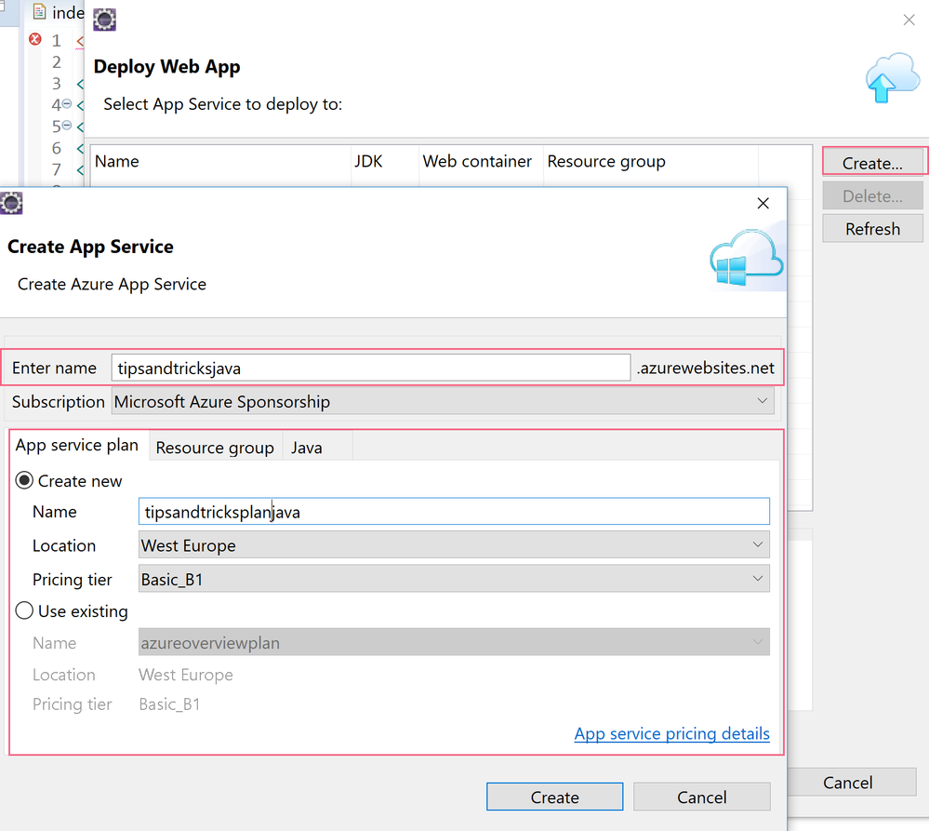Viewport: 929px width, 831px height.
Task: Click line number 2 in the editor gutter
Action: coord(57,61)
